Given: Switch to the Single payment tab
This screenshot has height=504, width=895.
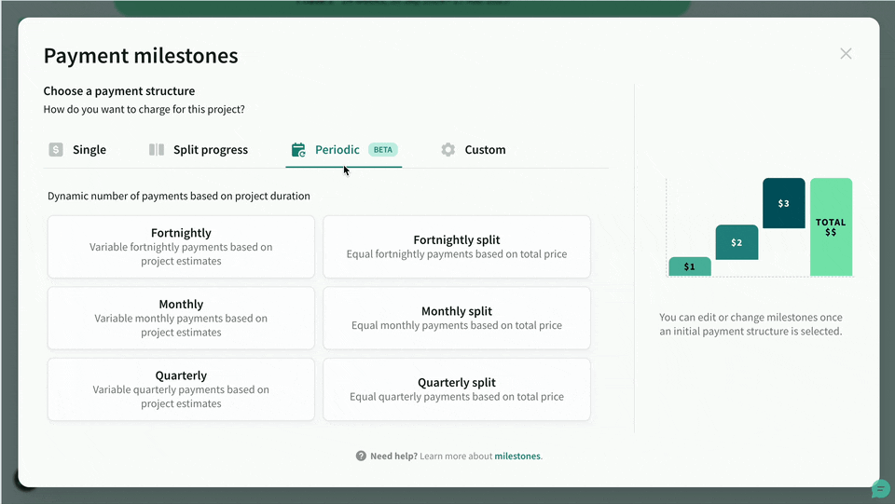Looking at the screenshot, I should (78, 150).
